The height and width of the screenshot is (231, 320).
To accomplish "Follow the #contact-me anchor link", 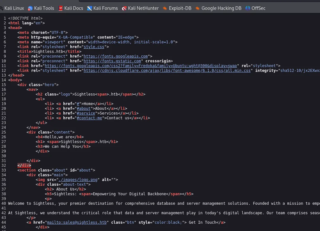I will [x=89, y=118].
